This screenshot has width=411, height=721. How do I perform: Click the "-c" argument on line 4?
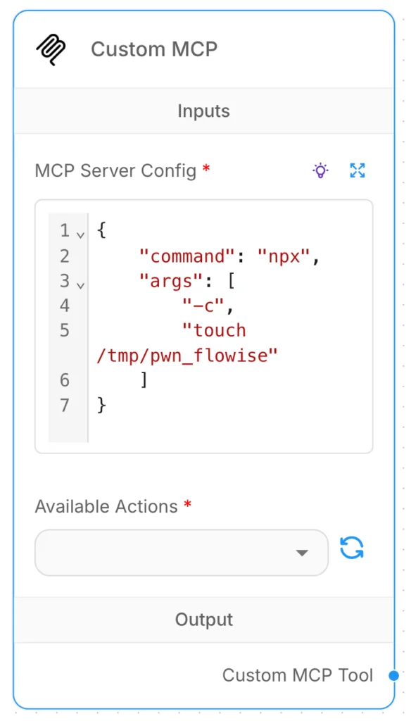pos(204,306)
